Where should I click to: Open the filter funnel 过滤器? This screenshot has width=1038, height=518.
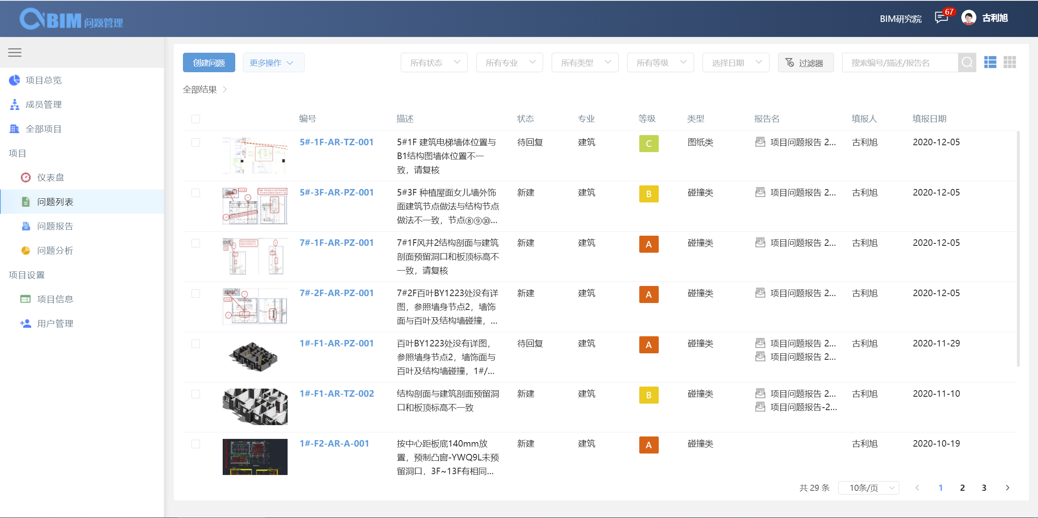point(805,63)
